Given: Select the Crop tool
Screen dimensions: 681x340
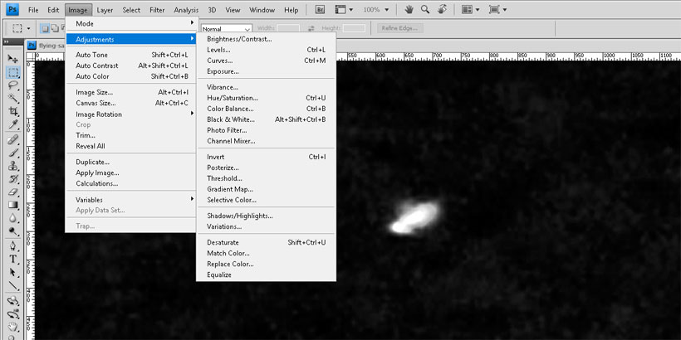Looking at the screenshot, I should pos(13,111).
